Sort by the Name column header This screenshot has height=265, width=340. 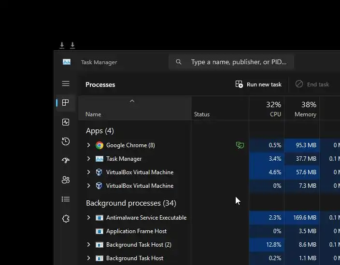(x=135, y=108)
